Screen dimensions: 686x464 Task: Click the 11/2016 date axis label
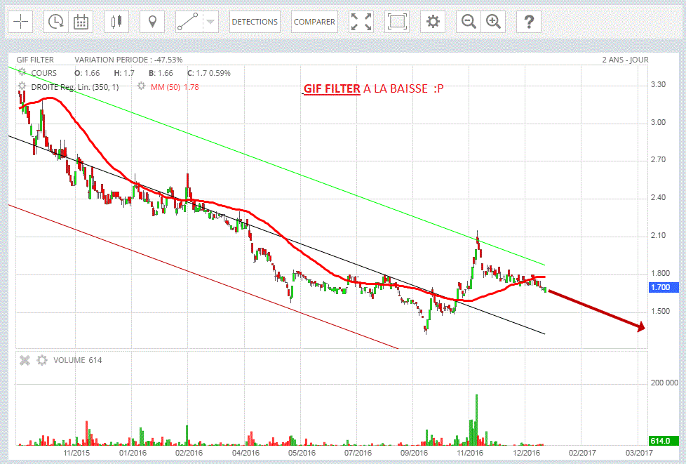click(x=471, y=453)
